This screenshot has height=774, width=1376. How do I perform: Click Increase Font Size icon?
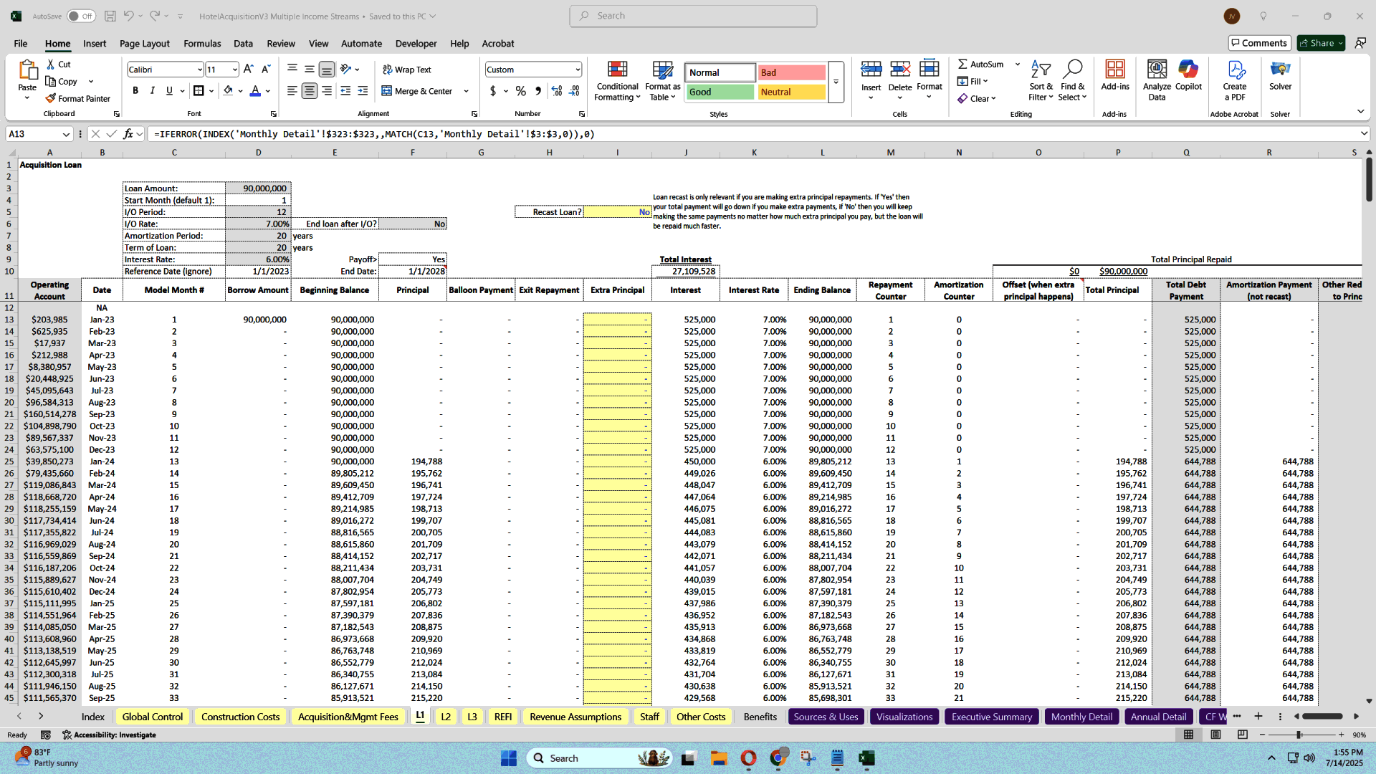[248, 70]
